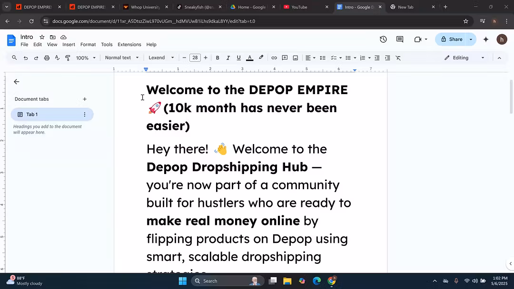Click the Insert image icon

tap(295, 58)
